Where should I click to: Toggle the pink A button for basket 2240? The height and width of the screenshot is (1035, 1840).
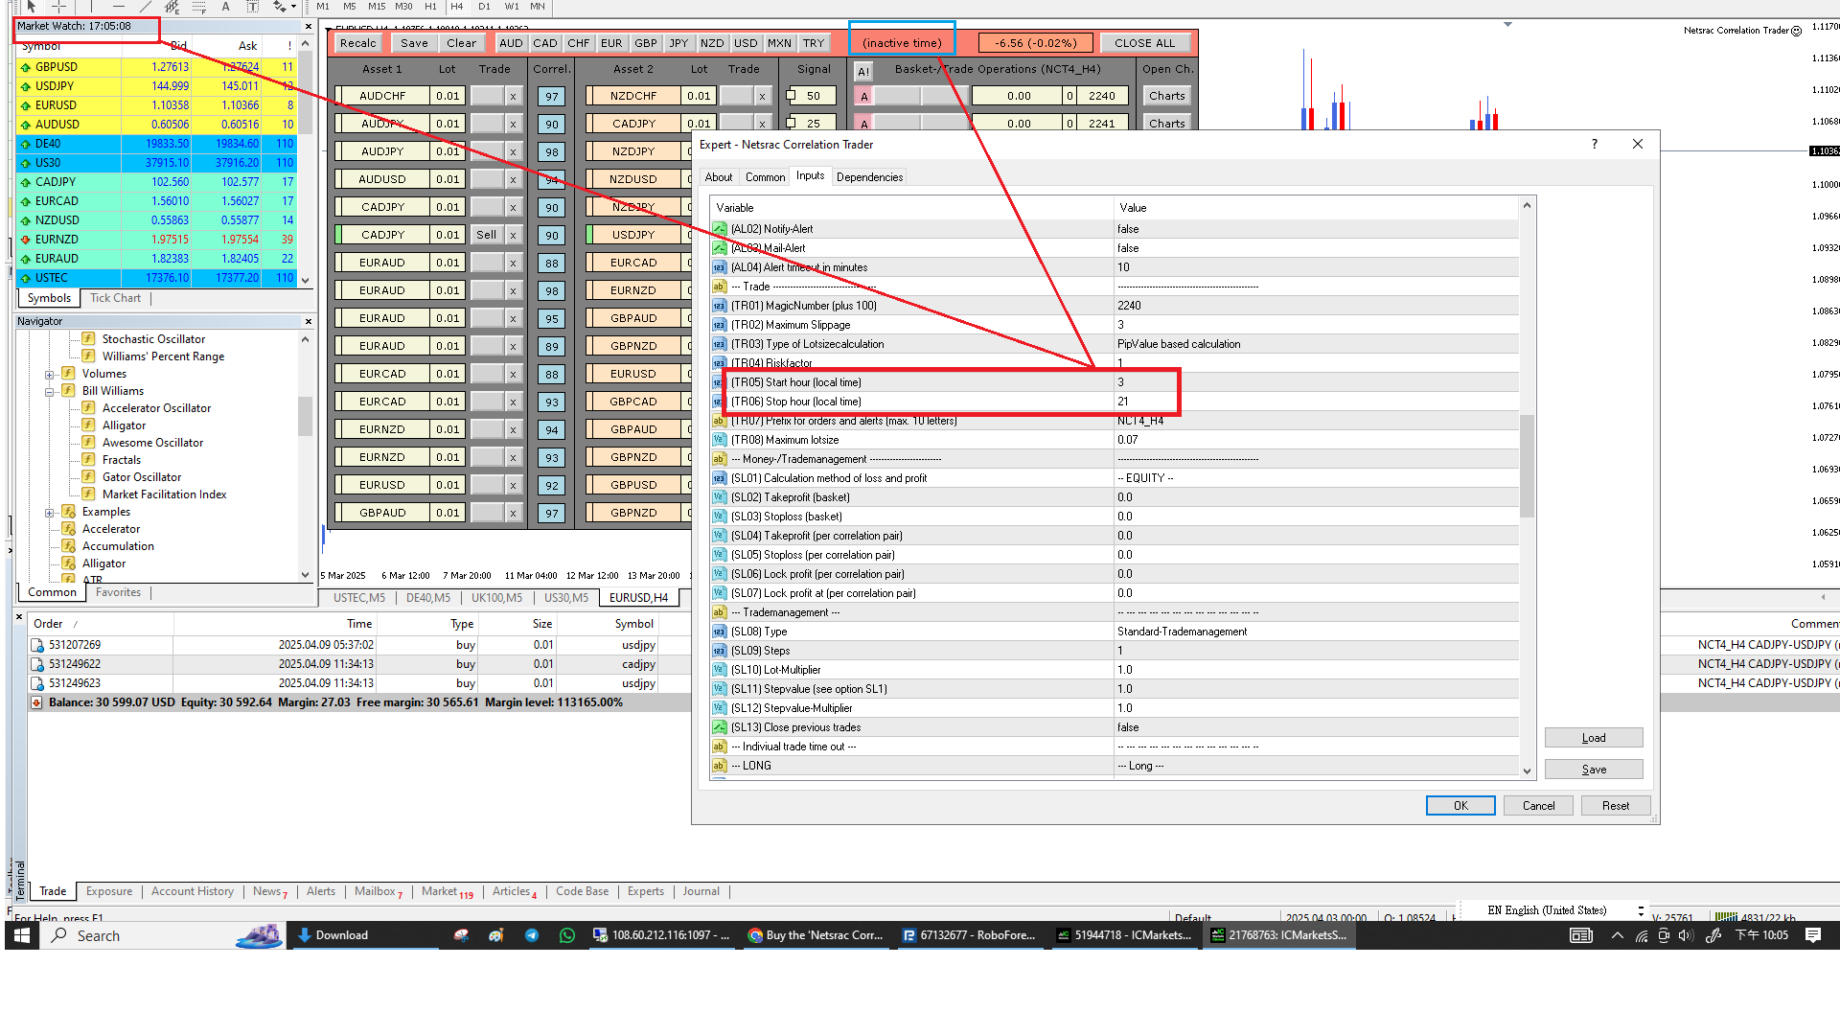pyautogui.click(x=863, y=97)
